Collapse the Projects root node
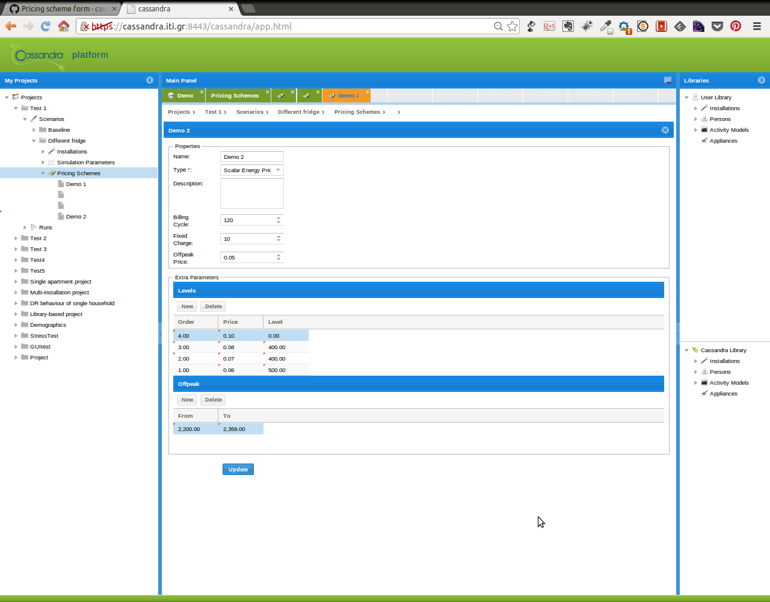The height and width of the screenshot is (602, 770). [7, 98]
